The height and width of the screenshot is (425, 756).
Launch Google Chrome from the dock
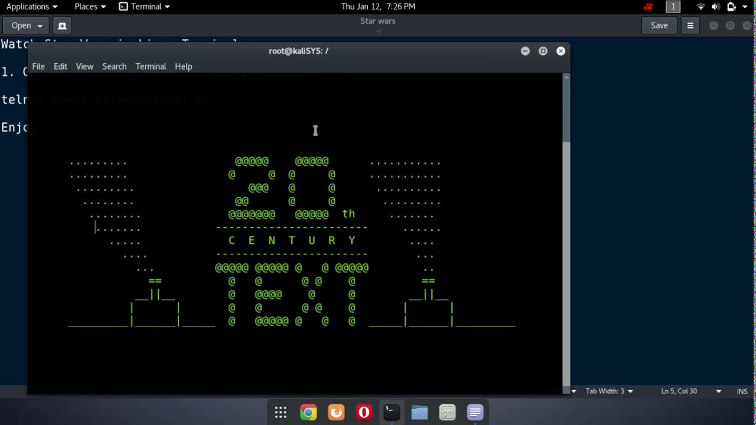(308, 412)
